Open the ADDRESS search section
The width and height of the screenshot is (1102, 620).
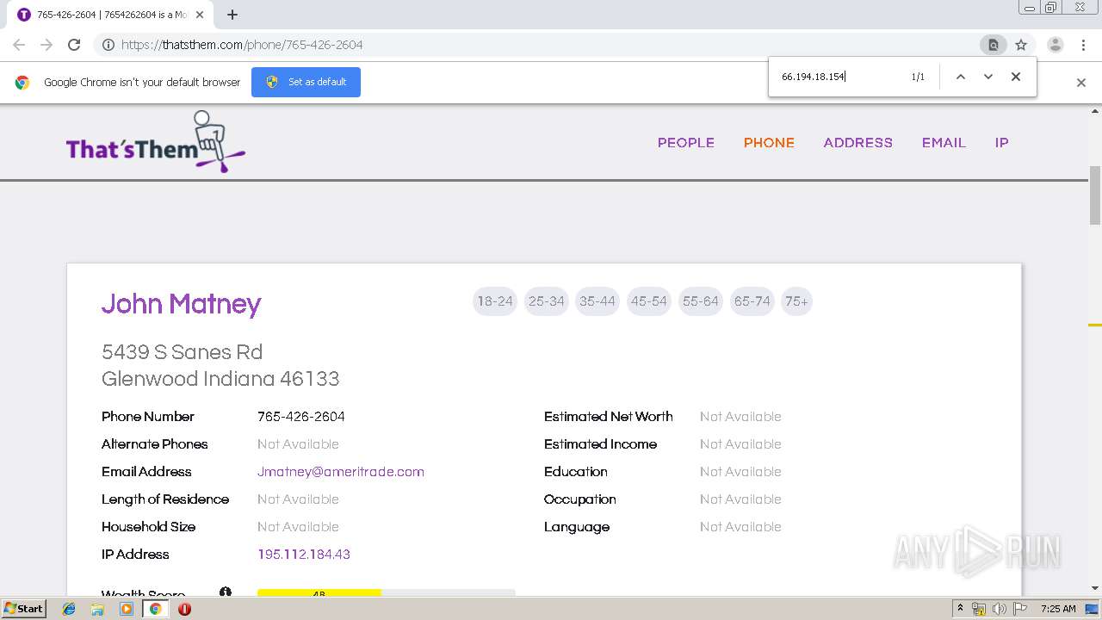coord(857,143)
